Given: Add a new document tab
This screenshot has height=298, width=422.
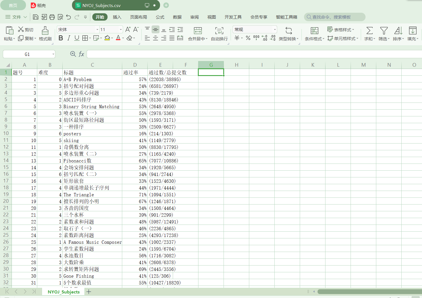Looking at the screenshot, I should pyautogui.click(x=166, y=5).
